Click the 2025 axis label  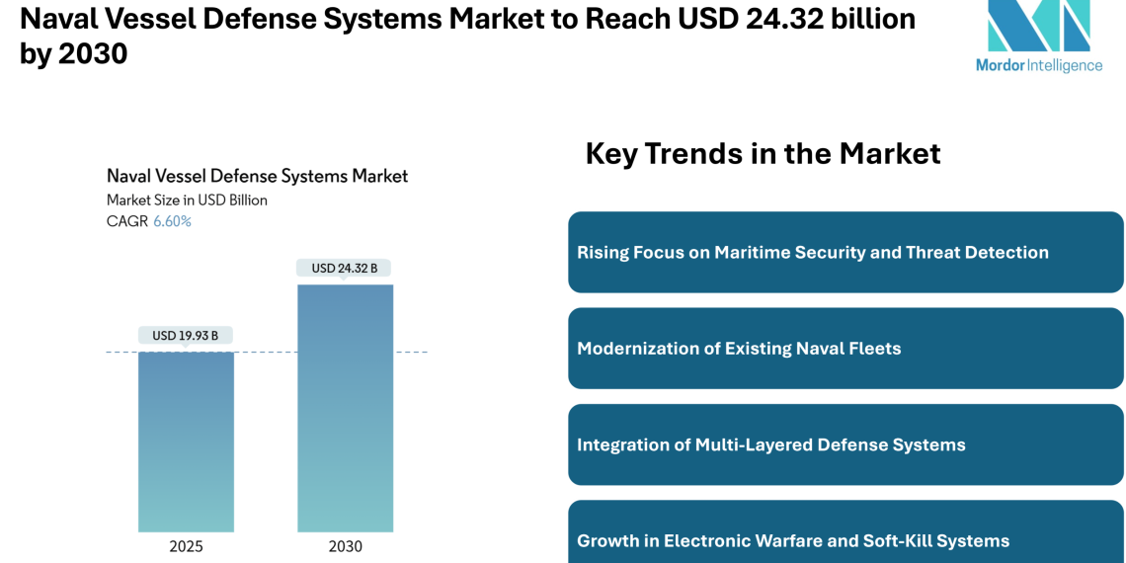tap(186, 547)
